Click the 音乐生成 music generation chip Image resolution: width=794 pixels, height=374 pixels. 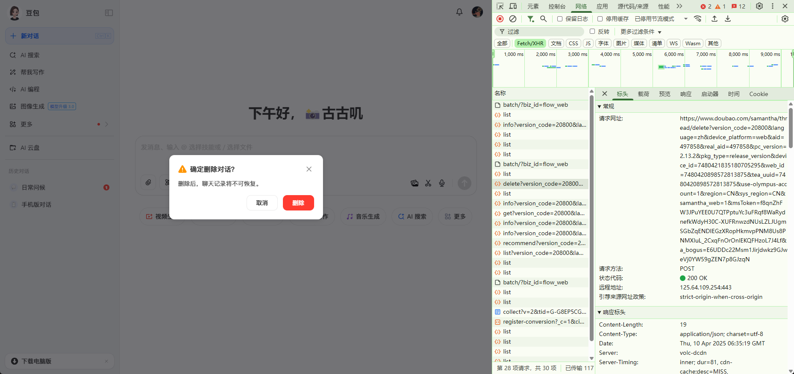coord(363,216)
